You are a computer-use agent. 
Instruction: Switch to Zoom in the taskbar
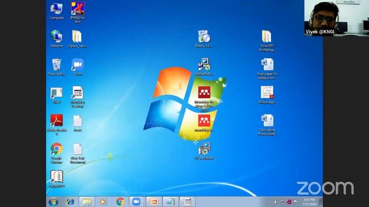click(137, 202)
